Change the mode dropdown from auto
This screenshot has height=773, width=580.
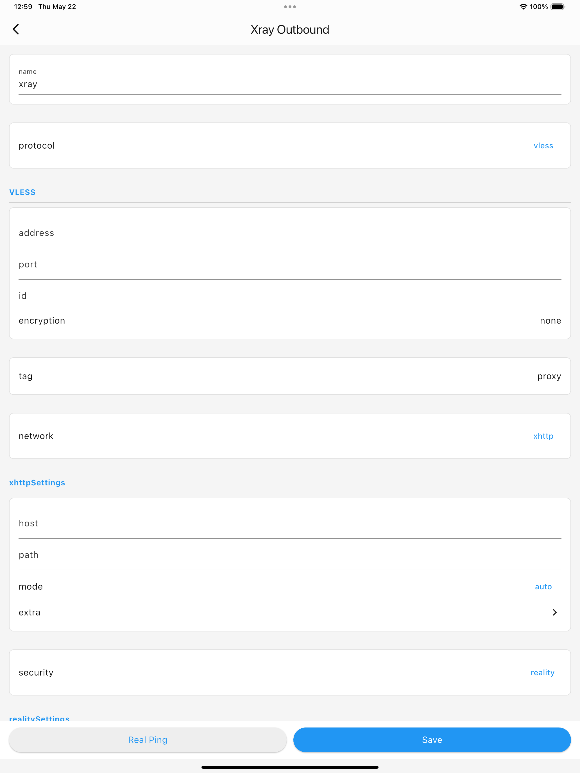coord(543,587)
